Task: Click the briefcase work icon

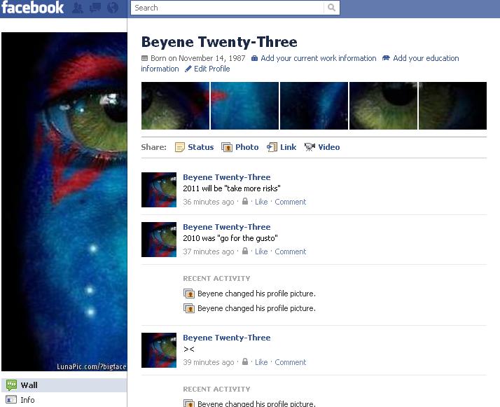Action: pyautogui.click(x=254, y=58)
